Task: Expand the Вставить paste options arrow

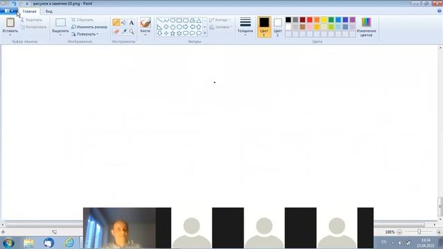Action: click(x=10, y=35)
